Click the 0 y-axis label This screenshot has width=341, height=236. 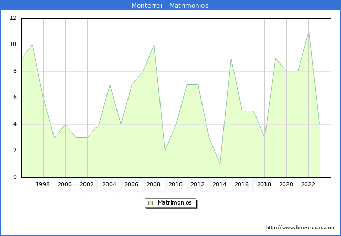[x=15, y=177]
